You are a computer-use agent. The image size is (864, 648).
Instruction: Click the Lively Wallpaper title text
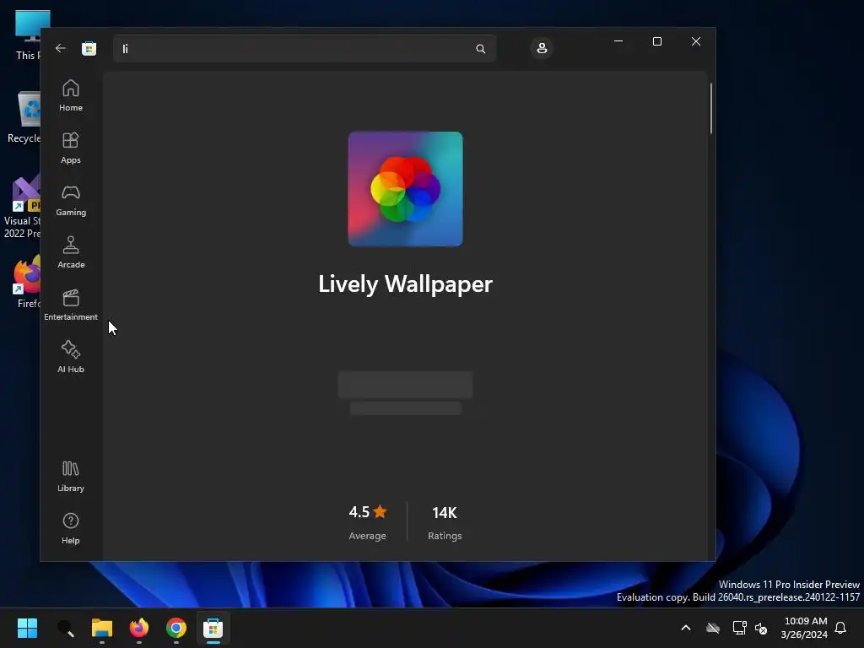[406, 284]
